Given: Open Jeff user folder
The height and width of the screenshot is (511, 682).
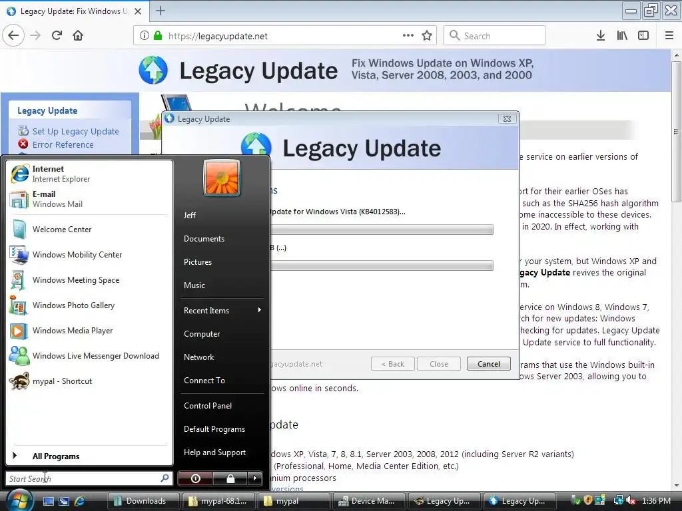Looking at the screenshot, I should (x=222, y=215).
